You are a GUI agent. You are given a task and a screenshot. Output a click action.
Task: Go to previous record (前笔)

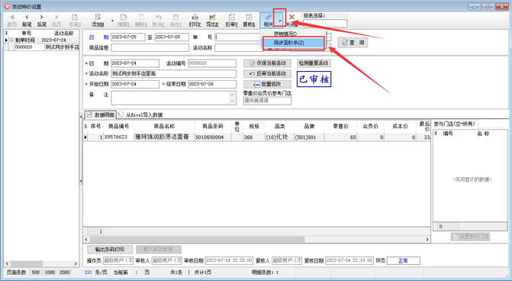(x=27, y=21)
